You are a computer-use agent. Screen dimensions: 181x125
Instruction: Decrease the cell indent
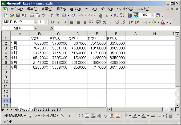tap(131, 22)
